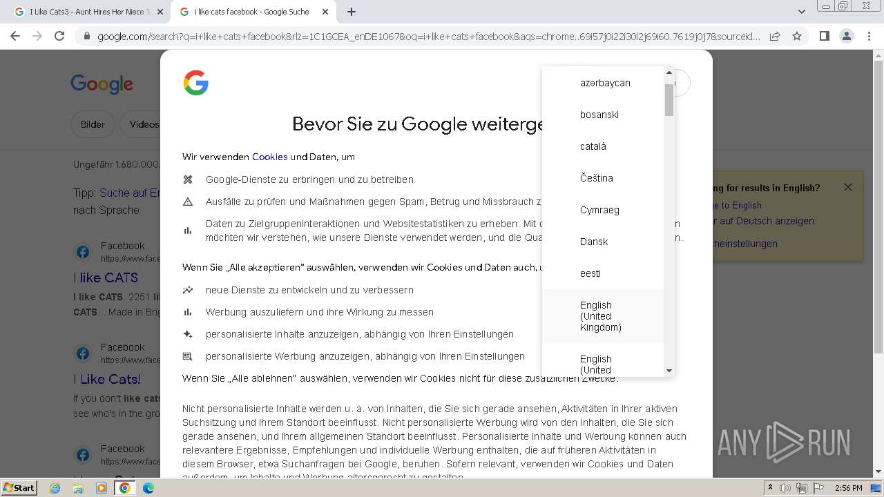Click the page vertical scrollbar down arrow
The width and height of the screenshot is (884, 497).
[878, 472]
